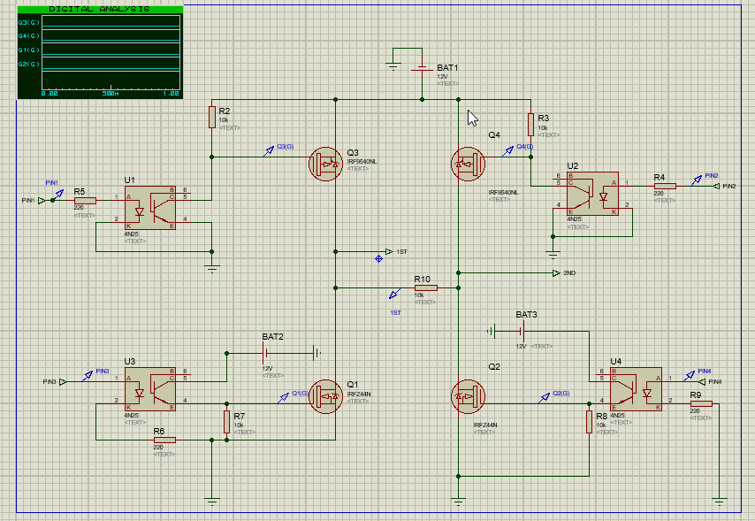Select the BAT2 battery symbol
The image size is (755, 521).
(265, 353)
